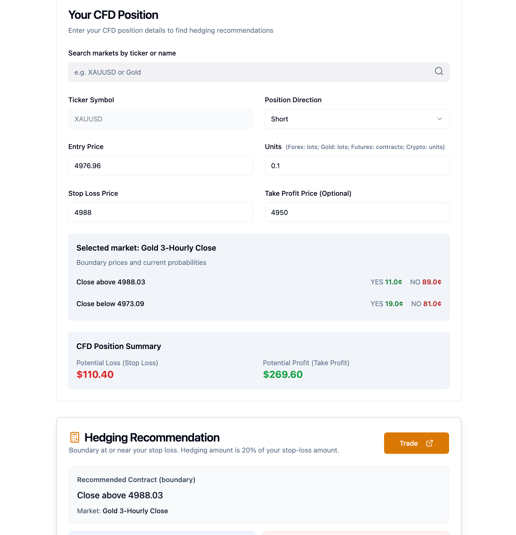Click the Entry Price field showing 4976.96
The image size is (516, 535).
[x=161, y=166]
